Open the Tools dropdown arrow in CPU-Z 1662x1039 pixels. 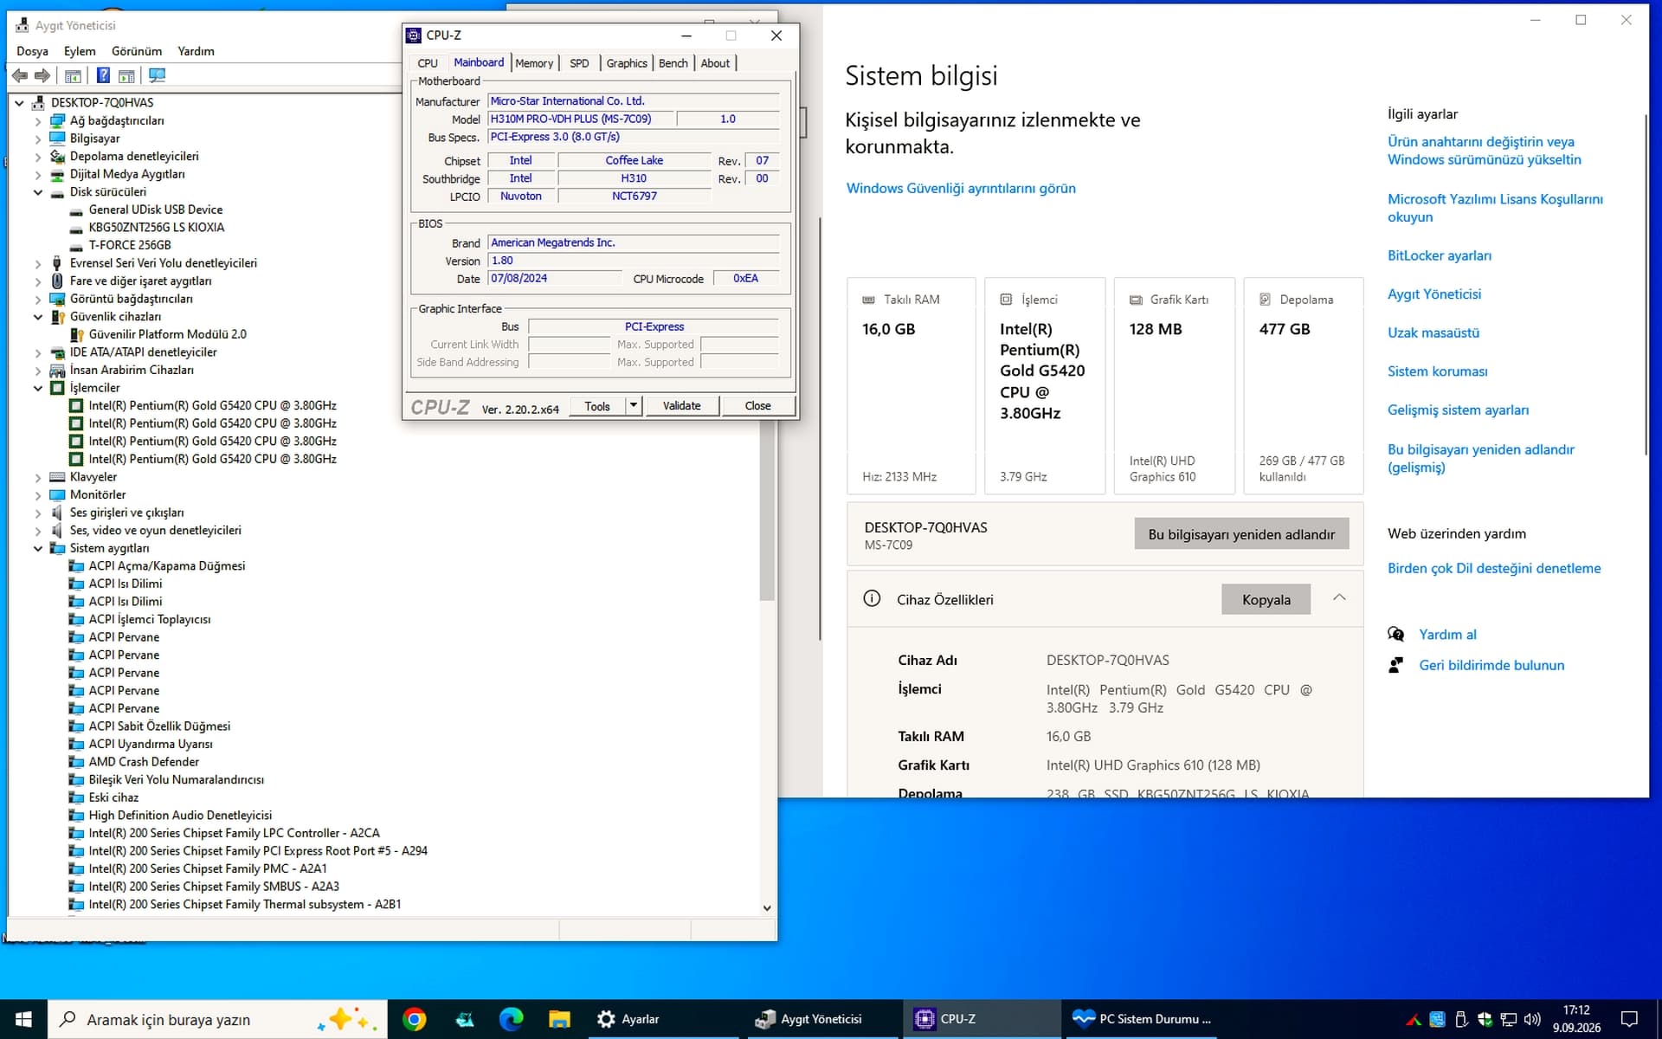(x=634, y=405)
